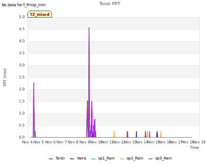Click the PPT (mm) y-axis label
220x165 pixels.
pyautogui.click(x=5, y=77)
